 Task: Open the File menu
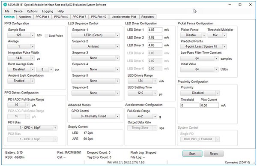tap(7, 11)
